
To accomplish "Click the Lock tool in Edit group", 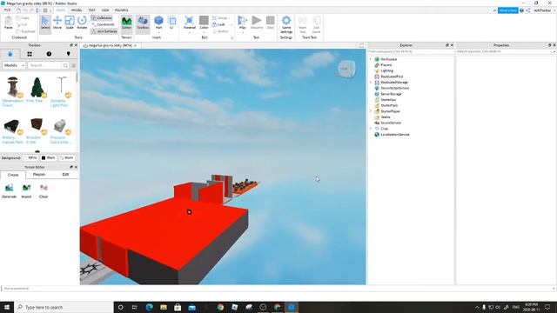I will point(218,24).
